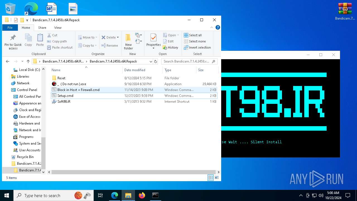Expand the Delete dropdown arrow
The image size is (357, 201).
[x=118, y=37]
